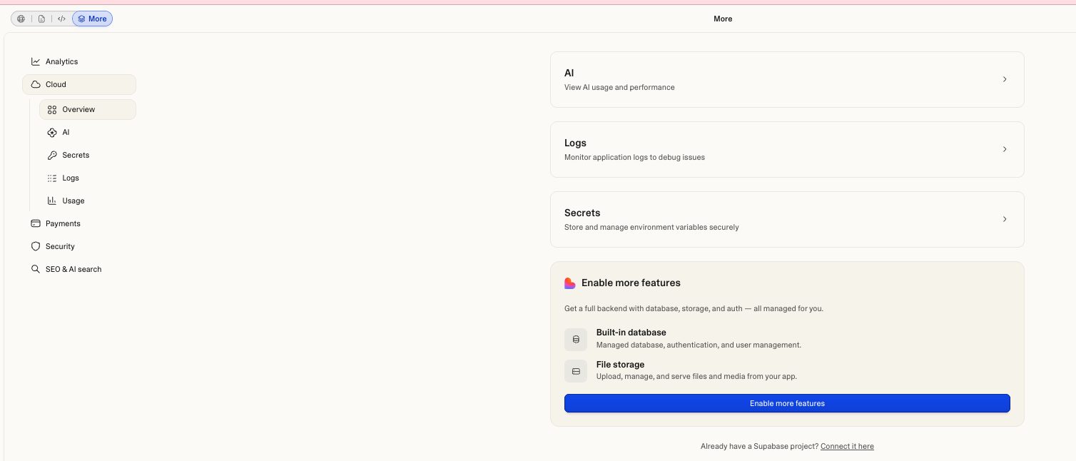Screen dimensions: 1076x461
Task: Click the 'Built-in database' heading
Action: (x=631, y=333)
